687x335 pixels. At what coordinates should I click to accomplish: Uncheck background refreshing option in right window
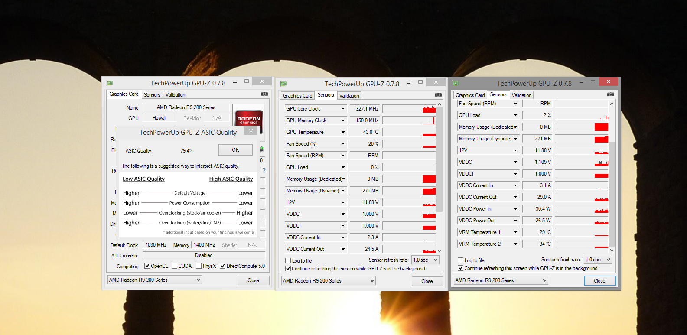461,268
